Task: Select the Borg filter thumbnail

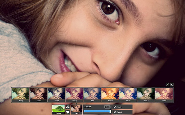Action: click(x=21, y=95)
